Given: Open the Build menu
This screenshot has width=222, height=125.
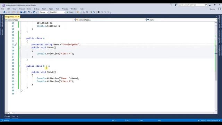Looking at the screenshot, I should coord(29,9).
